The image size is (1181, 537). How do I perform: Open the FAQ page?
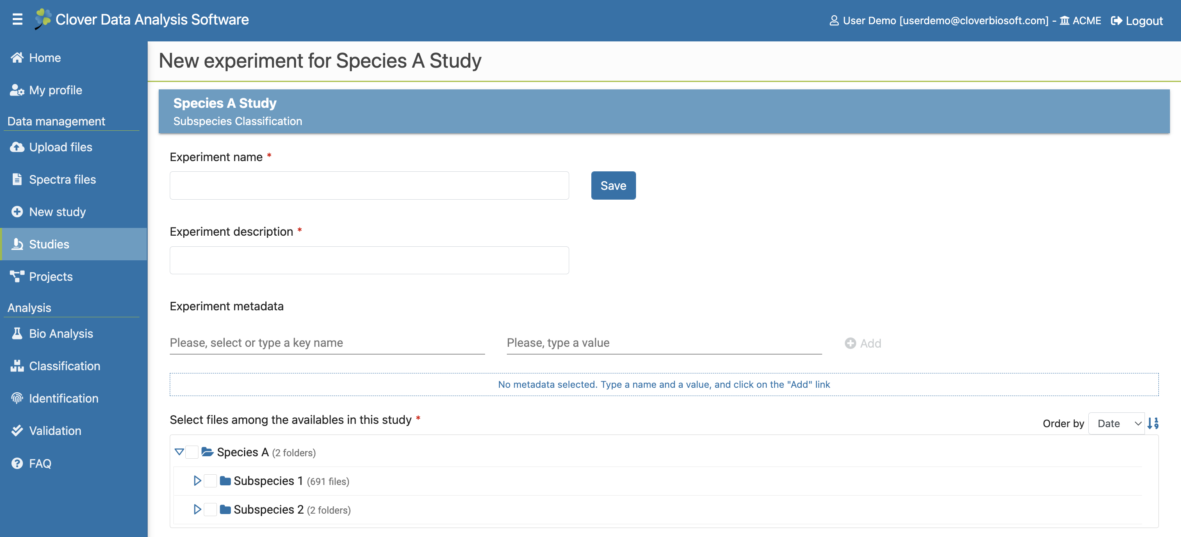coord(73,464)
